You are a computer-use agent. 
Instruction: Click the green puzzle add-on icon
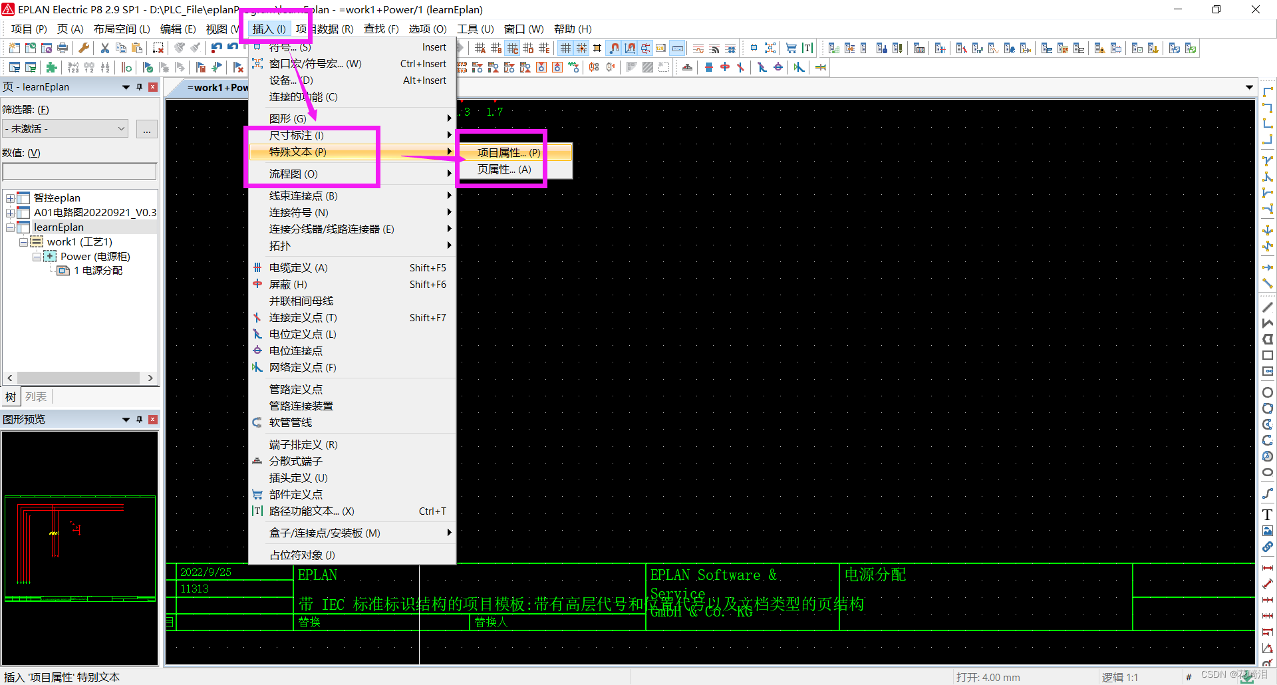click(x=52, y=67)
